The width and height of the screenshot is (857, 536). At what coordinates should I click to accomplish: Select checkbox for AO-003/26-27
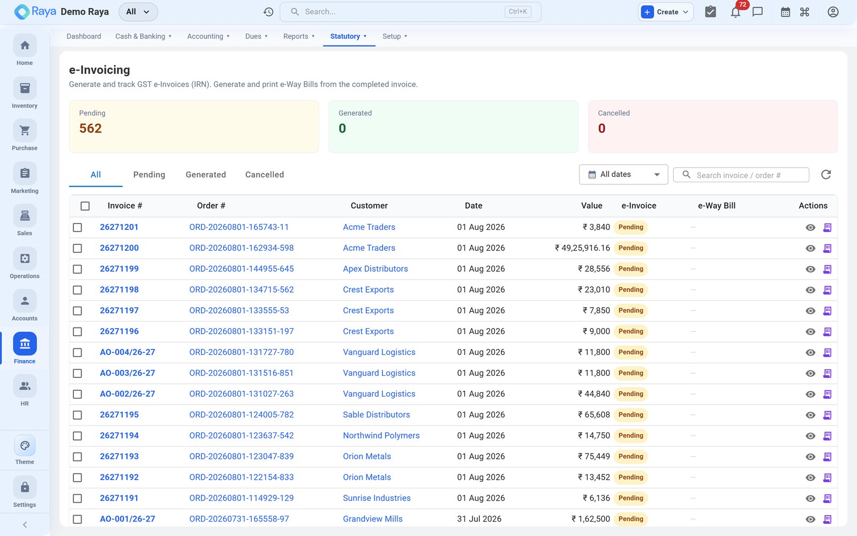tap(78, 374)
